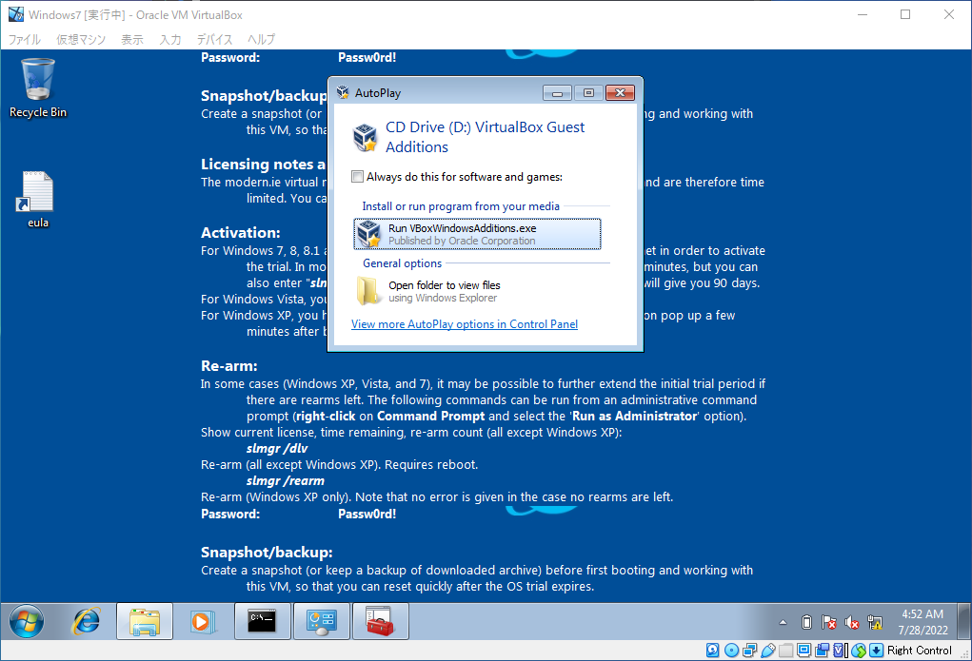Open the Action Center flag icon
The width and height of the screenshot is (972, 661).
click(829, 622)
